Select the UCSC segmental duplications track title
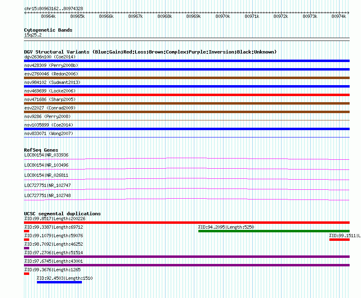Screen dimensions: 361x298 (x=62, y=214)
